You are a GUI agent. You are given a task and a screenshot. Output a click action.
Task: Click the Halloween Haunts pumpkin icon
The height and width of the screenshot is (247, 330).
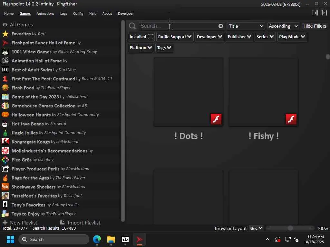click(x=5, y=115)
